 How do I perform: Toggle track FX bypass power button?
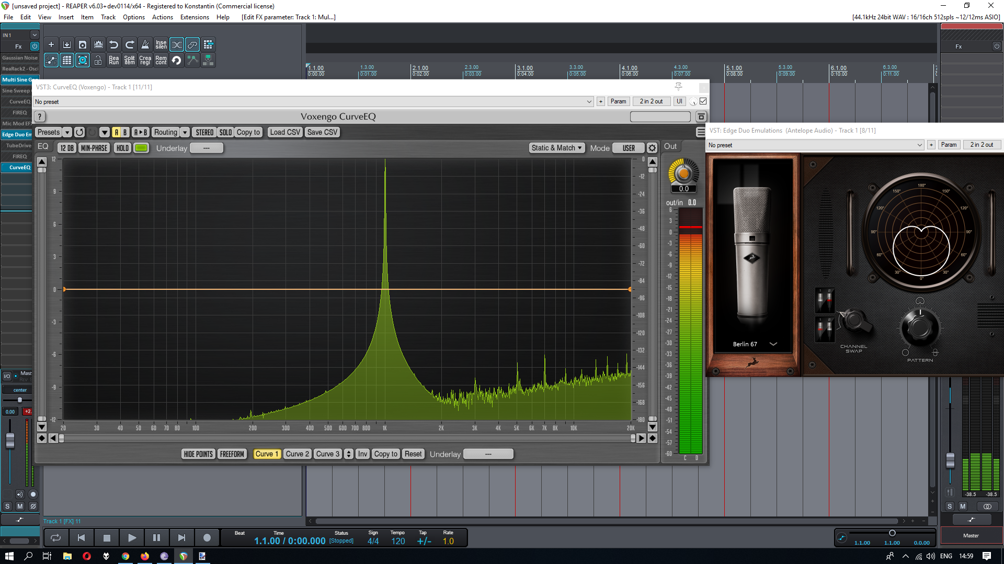pyautogui.click(x=35, y=46)
